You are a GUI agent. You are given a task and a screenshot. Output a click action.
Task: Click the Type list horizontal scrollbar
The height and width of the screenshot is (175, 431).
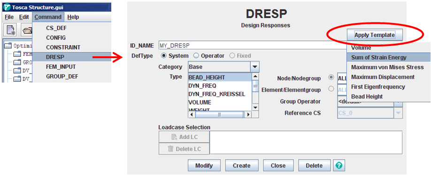point(220,115)
